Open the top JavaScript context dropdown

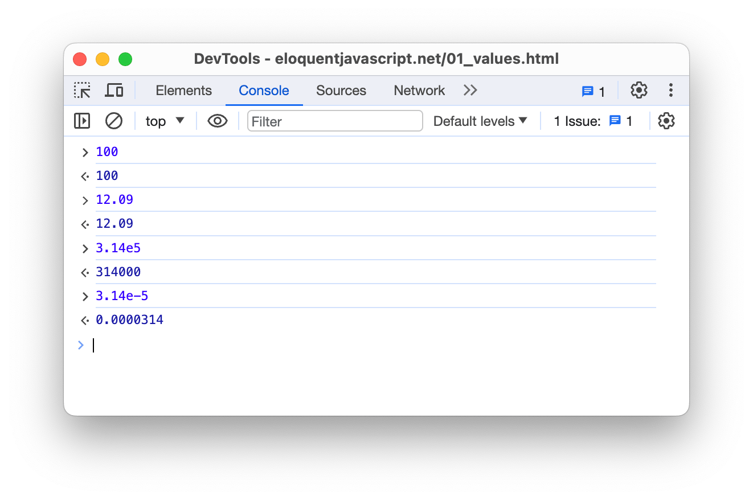click(165, 121)
